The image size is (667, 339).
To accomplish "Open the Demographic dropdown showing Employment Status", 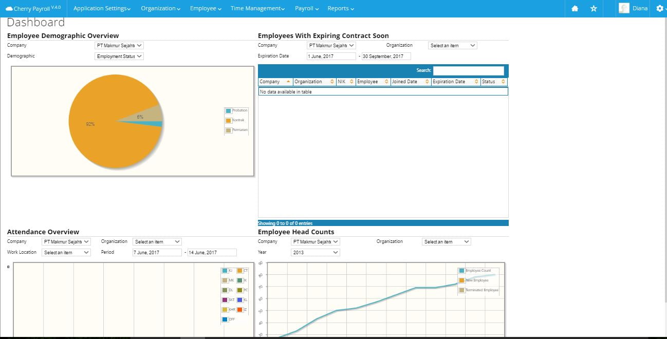I will 119,56.
